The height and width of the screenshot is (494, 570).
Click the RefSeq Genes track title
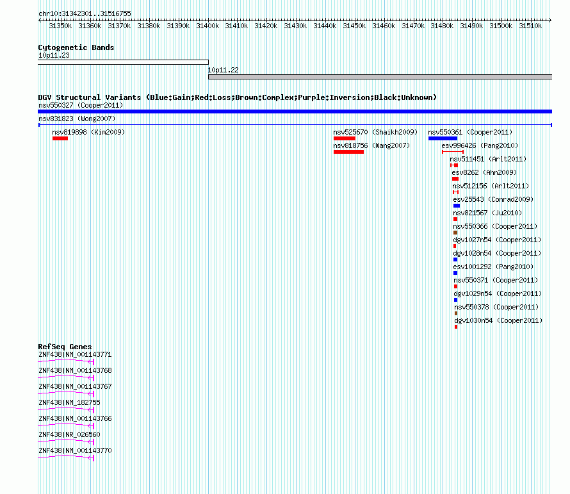(x=65, y=347)
